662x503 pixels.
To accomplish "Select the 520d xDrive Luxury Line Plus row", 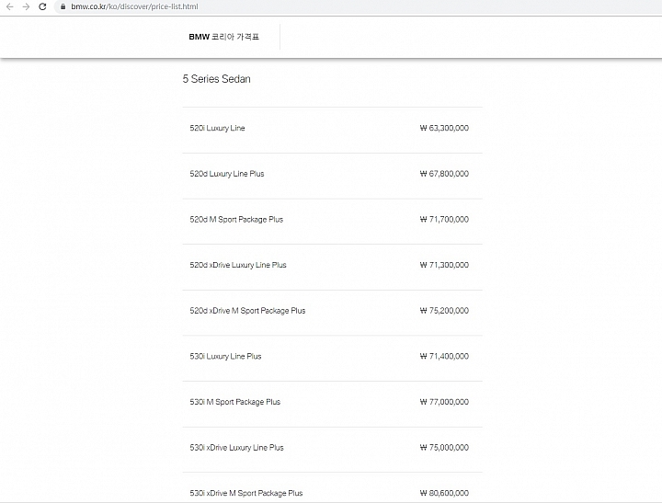I will (332, 268).
